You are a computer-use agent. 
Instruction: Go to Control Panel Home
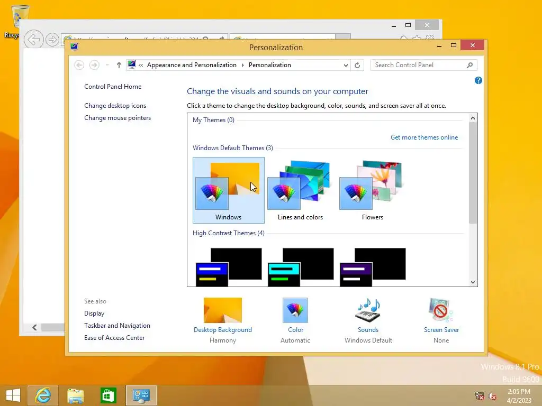click(x=113, y=87)
